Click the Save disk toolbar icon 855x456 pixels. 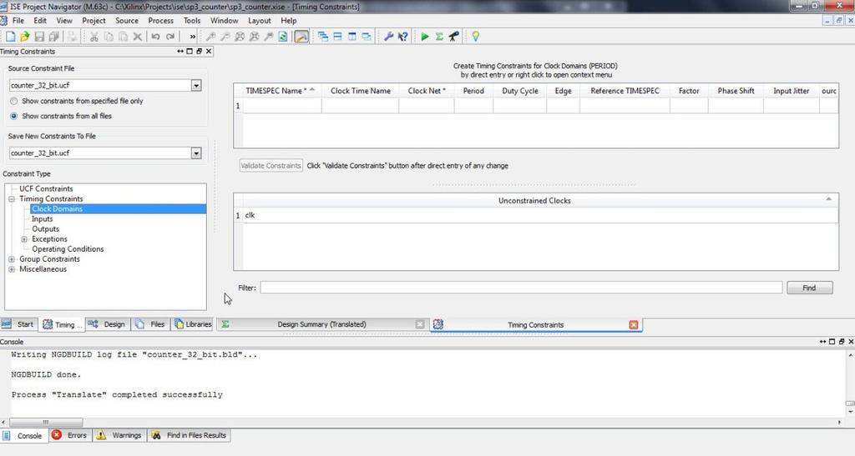click(x=39, y=37)
